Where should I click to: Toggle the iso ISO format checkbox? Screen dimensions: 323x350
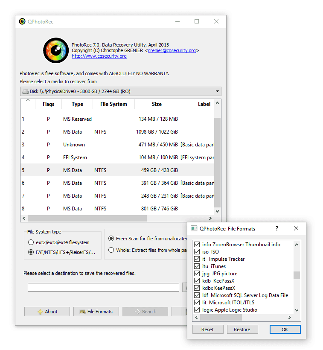point(197,252)
